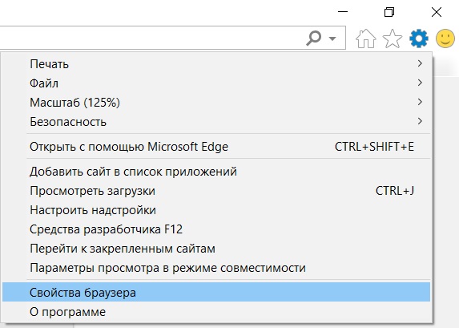Expand the Безопасность submenu

tap(216, 122)
